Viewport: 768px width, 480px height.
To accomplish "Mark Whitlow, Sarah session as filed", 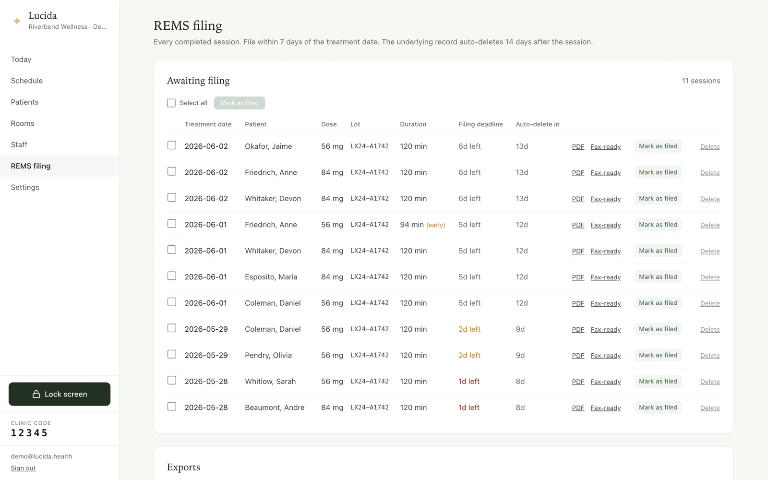I will tap(658, 382).
